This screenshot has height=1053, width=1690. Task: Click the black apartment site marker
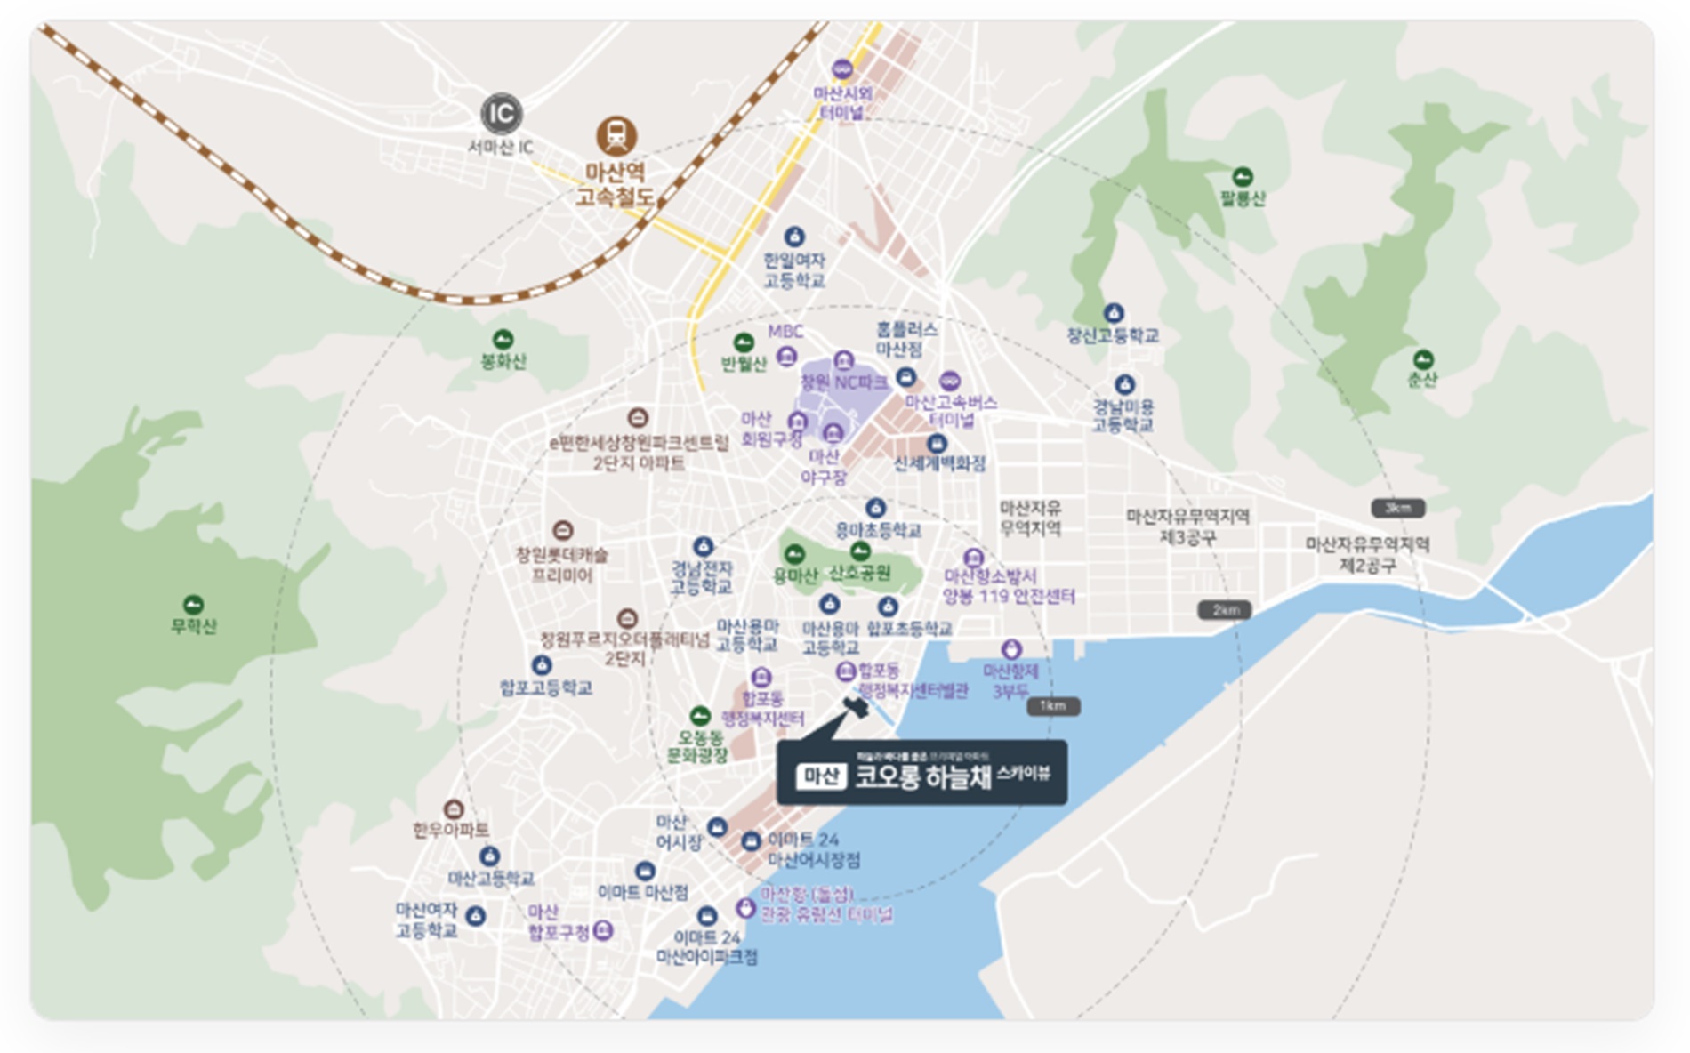(855, 707)
